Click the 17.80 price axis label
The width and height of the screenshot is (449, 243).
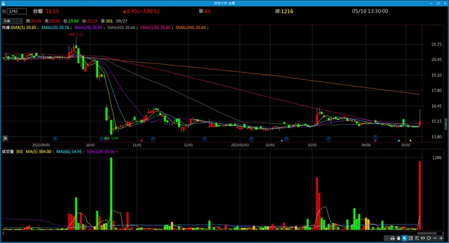pos(436,90)
